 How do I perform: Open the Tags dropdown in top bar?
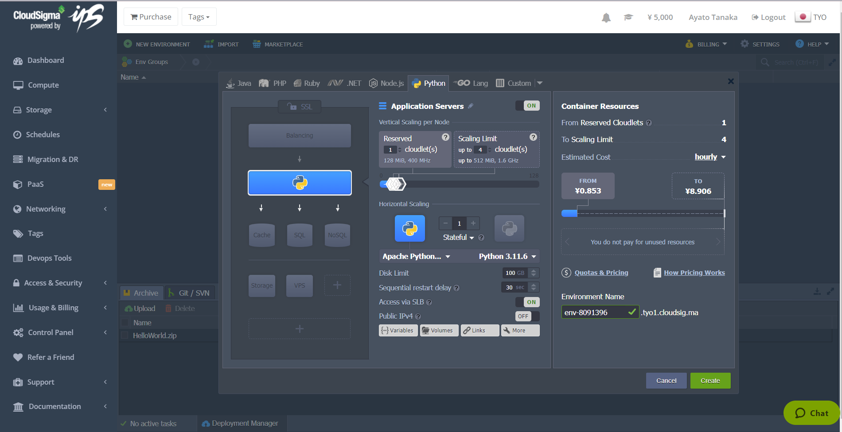pos(199,17)
